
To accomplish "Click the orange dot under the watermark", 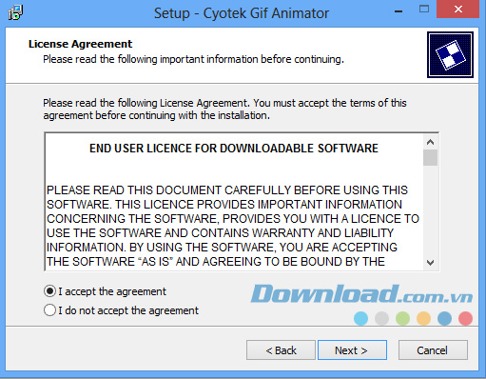I will [x=423, y=318].
